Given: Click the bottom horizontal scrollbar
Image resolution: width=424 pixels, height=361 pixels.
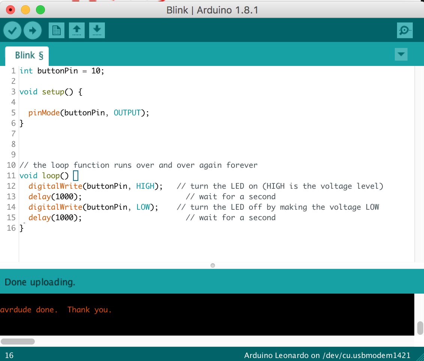Looking at the screenshot, I should tap(18, 342).
